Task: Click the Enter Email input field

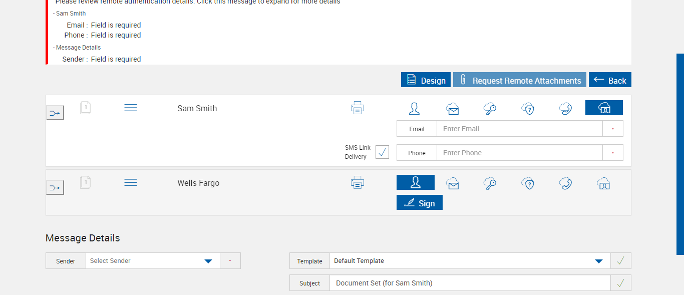Action: point(519,129)
